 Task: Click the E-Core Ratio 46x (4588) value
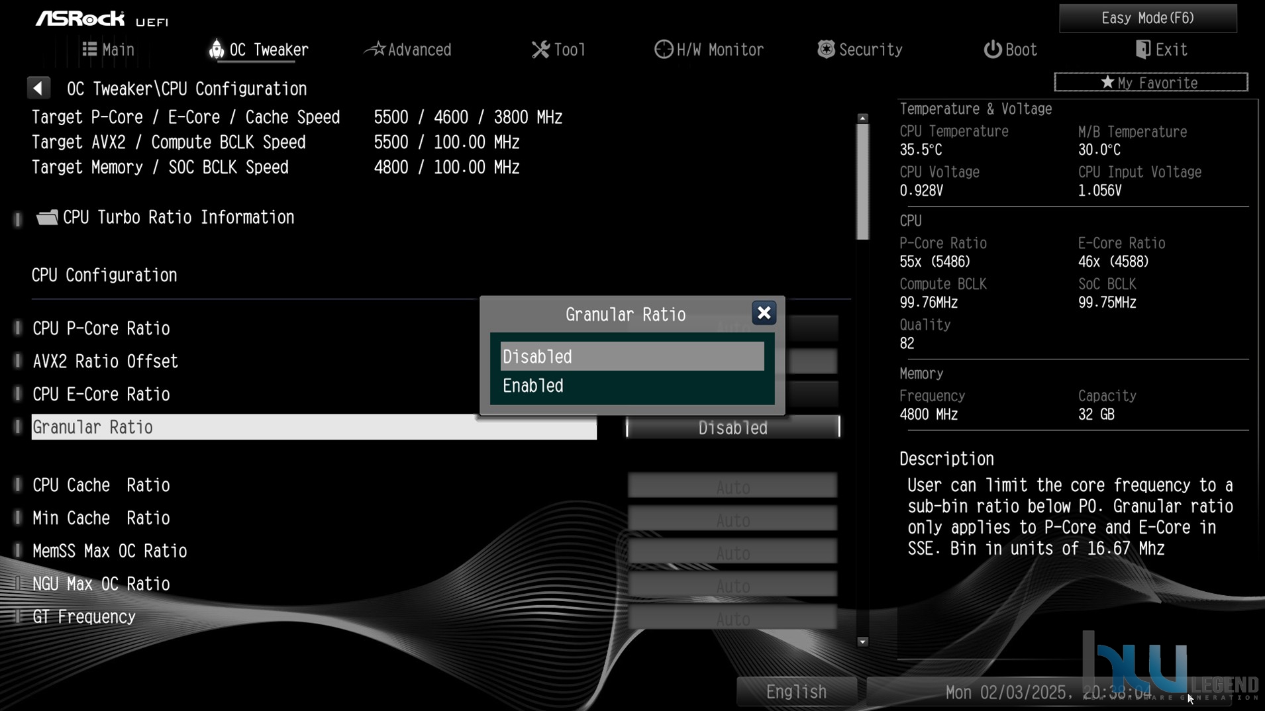(1113, 261)
